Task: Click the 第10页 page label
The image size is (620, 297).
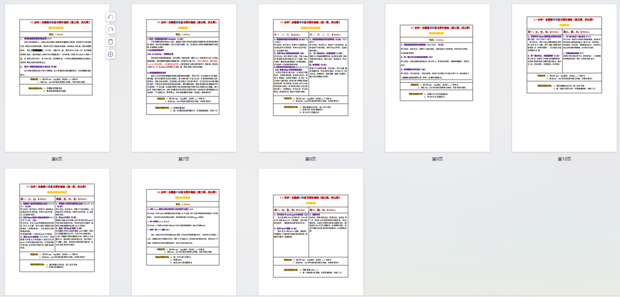Action: pos(564,159)
